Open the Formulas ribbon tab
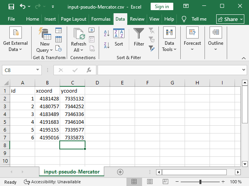The image size is (249, 186). (101, 19)
